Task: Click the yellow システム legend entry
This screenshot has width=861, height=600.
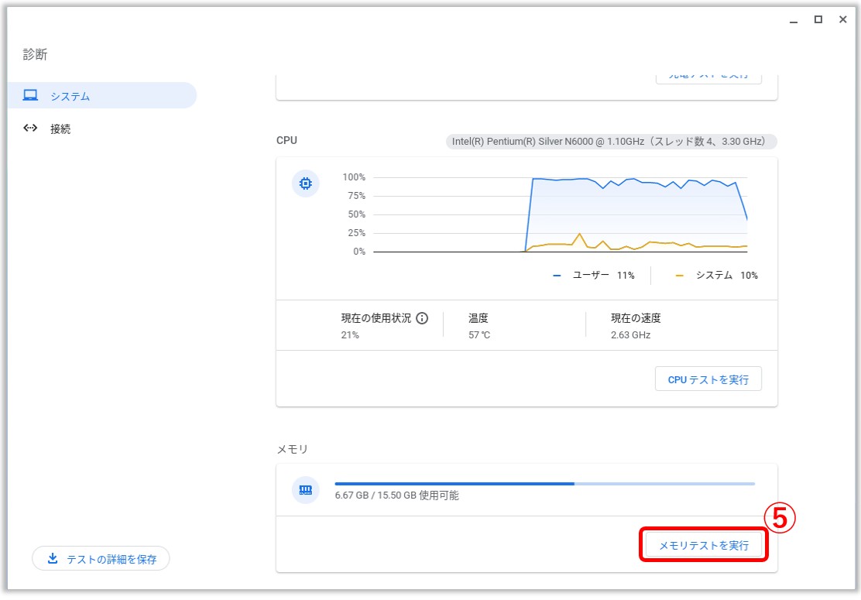Action: tap(716, 276)
